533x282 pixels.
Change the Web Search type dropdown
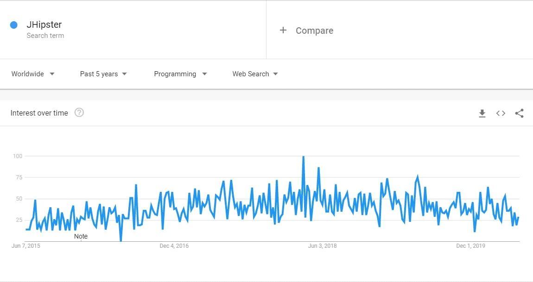(x=255, y=74)
